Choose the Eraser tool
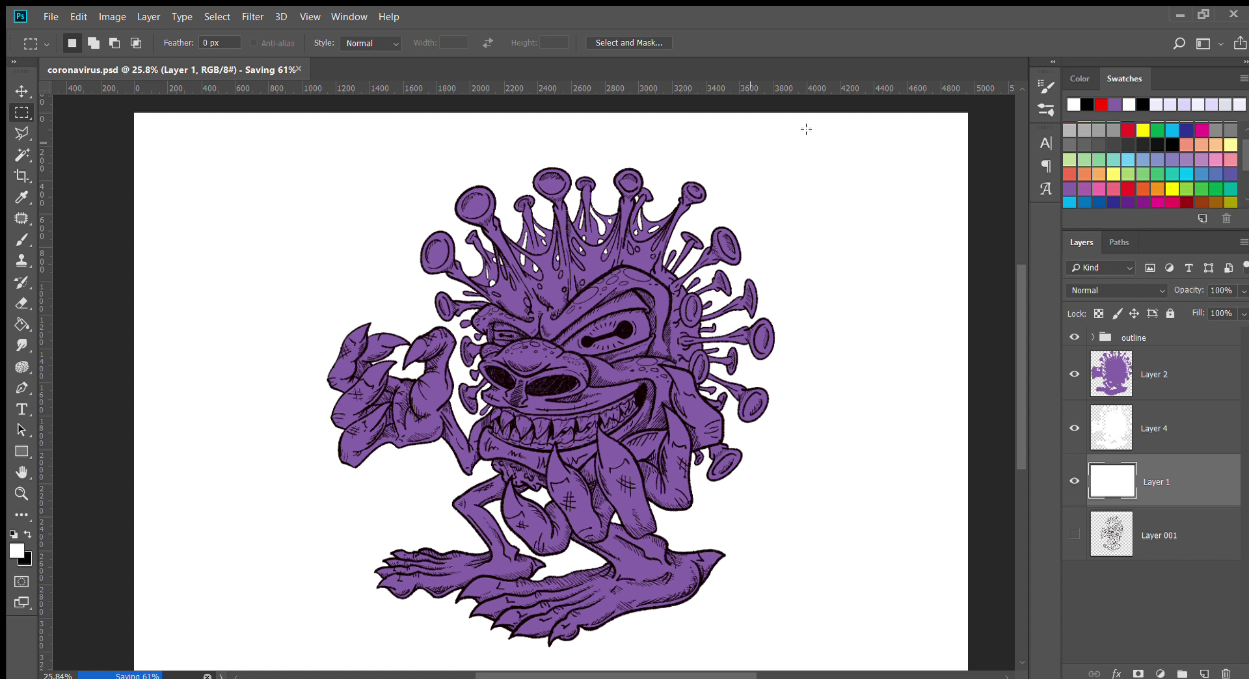The width and height of the screenshot is (1249, 679). coord(21,303)
